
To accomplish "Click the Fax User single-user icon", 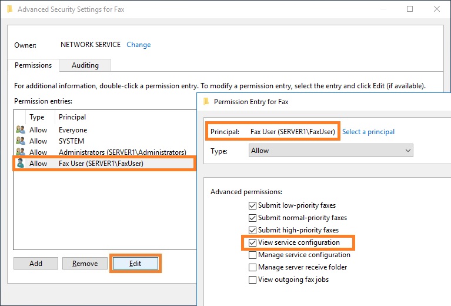I will click(21, 163).
